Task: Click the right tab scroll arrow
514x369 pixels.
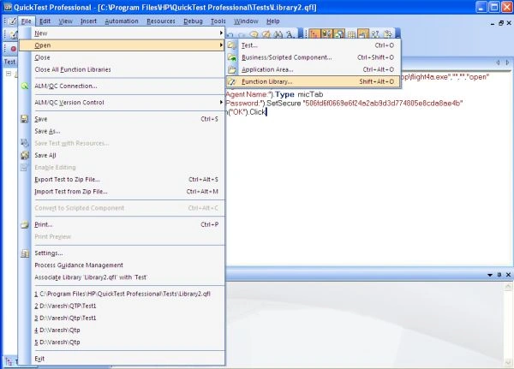Action: (507, 62)
